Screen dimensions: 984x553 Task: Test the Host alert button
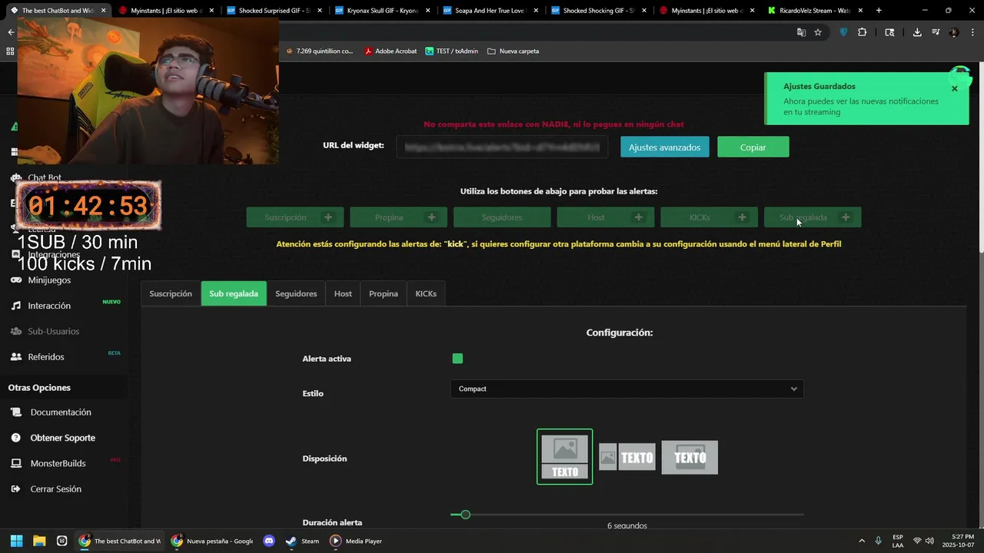[x=606, y=217]
